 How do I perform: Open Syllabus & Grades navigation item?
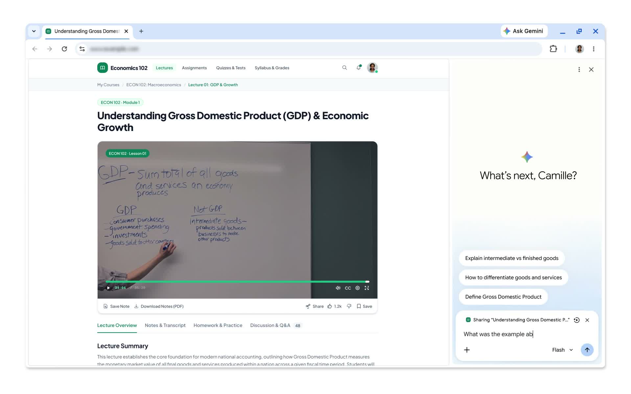pyautogui.click(x=272, y=68)
